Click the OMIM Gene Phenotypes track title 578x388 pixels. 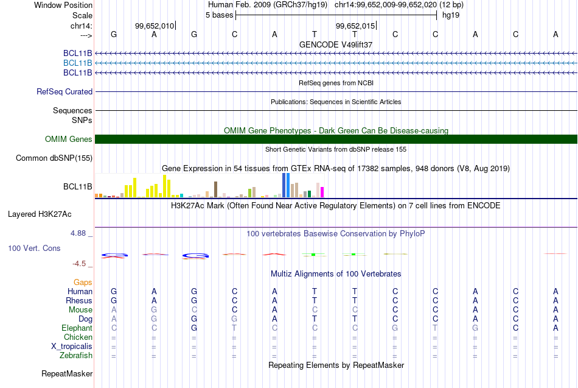(x=336, y=131)
